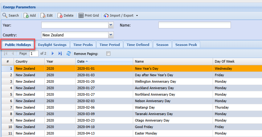Image resolution: width=262 pixels, height=137 pixels.
Task: Open the Season Peak tab
Action: click(186, 45)
